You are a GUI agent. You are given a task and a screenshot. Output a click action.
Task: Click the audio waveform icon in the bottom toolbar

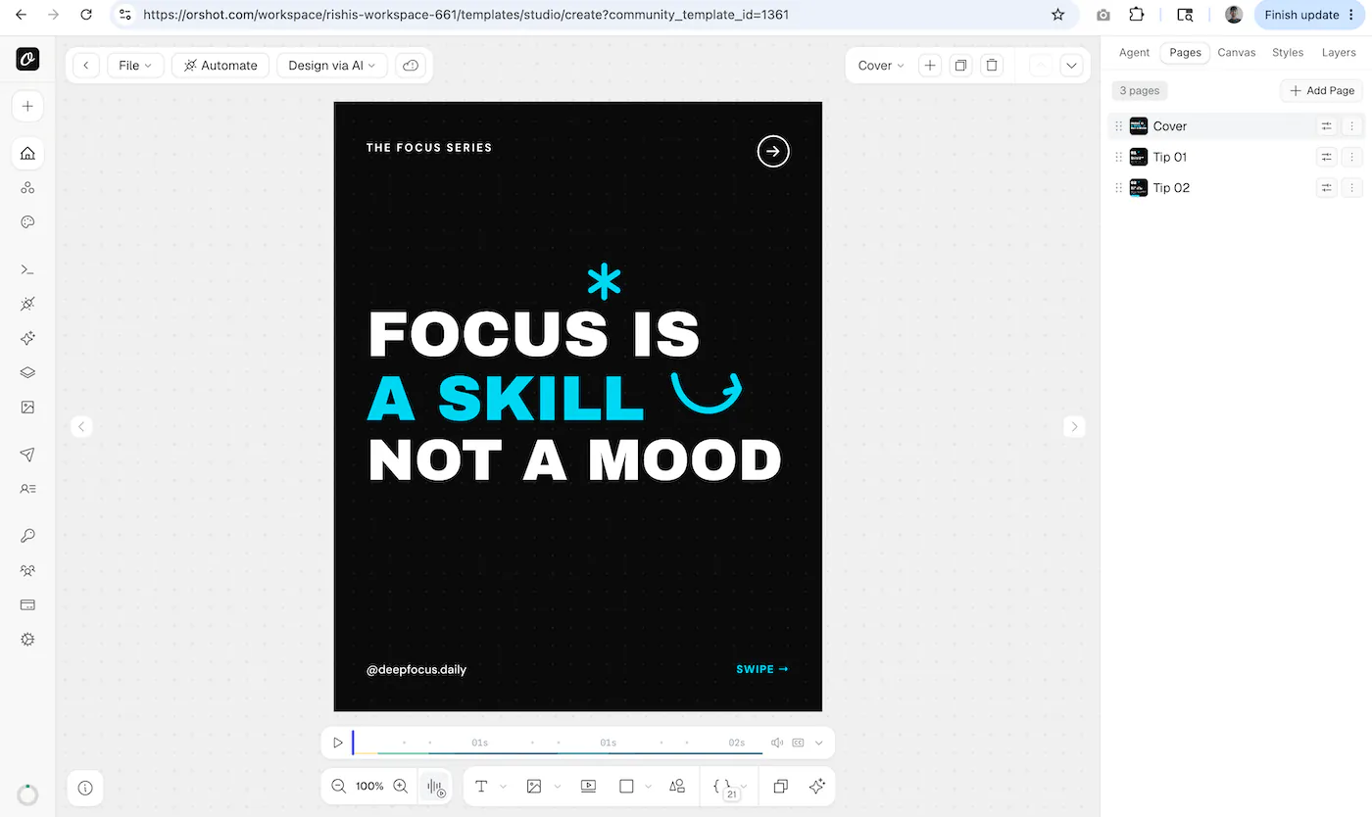(436, 787)
